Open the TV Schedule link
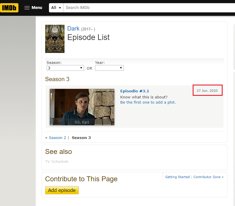 click(57, 162)
